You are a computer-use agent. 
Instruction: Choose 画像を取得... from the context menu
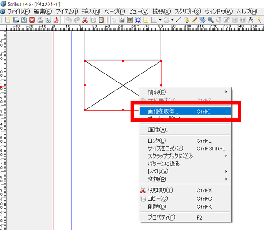(185, 111)
